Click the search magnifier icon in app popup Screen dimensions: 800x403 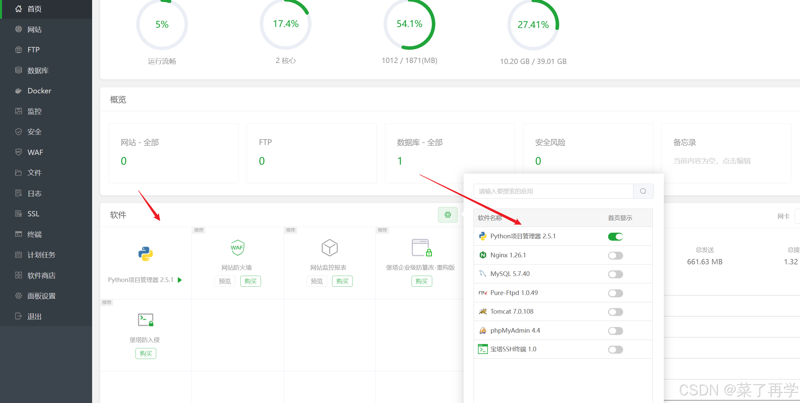(643, 191)
